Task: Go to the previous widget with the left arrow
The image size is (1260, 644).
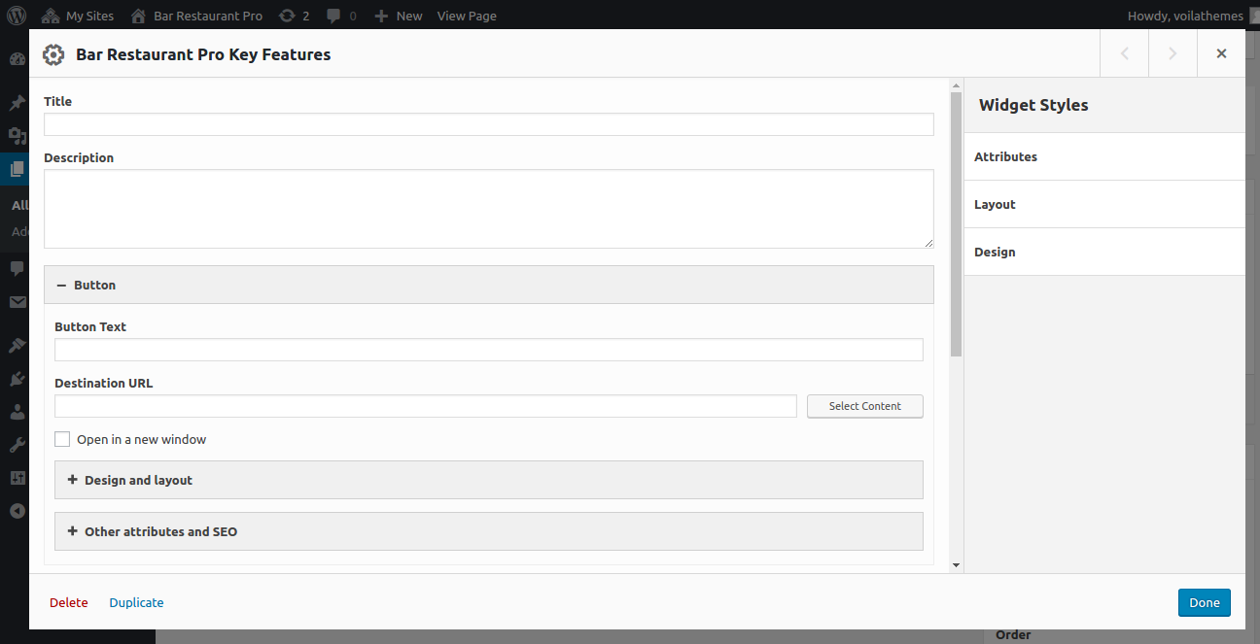Action: pyautogui.click(x=1125, y=53)
